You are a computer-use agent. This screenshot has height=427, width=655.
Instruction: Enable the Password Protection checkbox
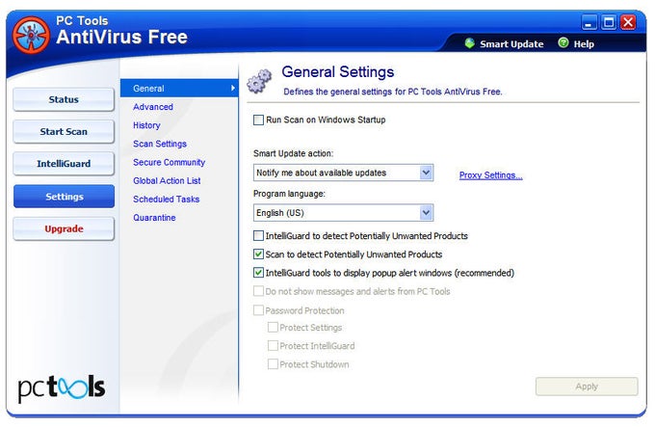coord(258,310)
